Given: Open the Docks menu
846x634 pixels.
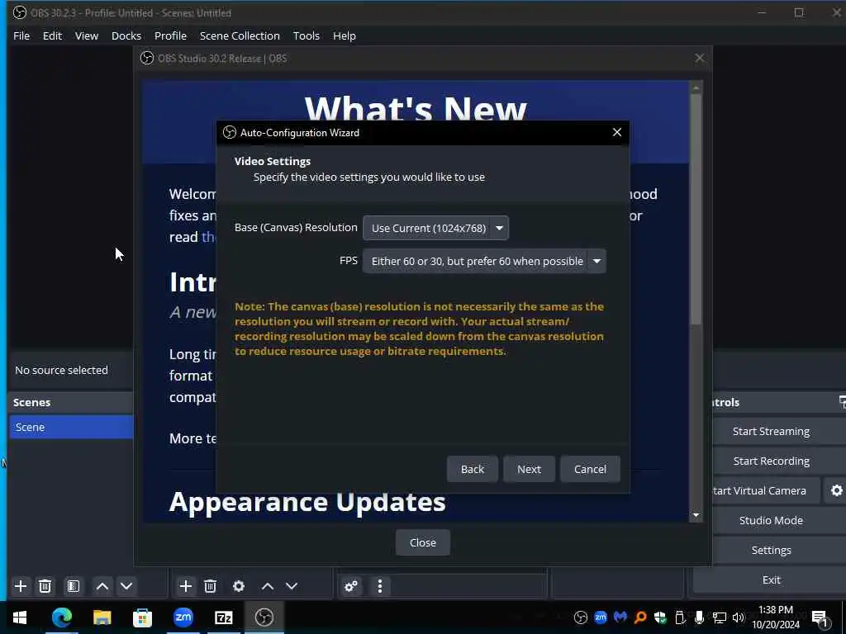Looking at the screenshot, I should tap(126, 35).
